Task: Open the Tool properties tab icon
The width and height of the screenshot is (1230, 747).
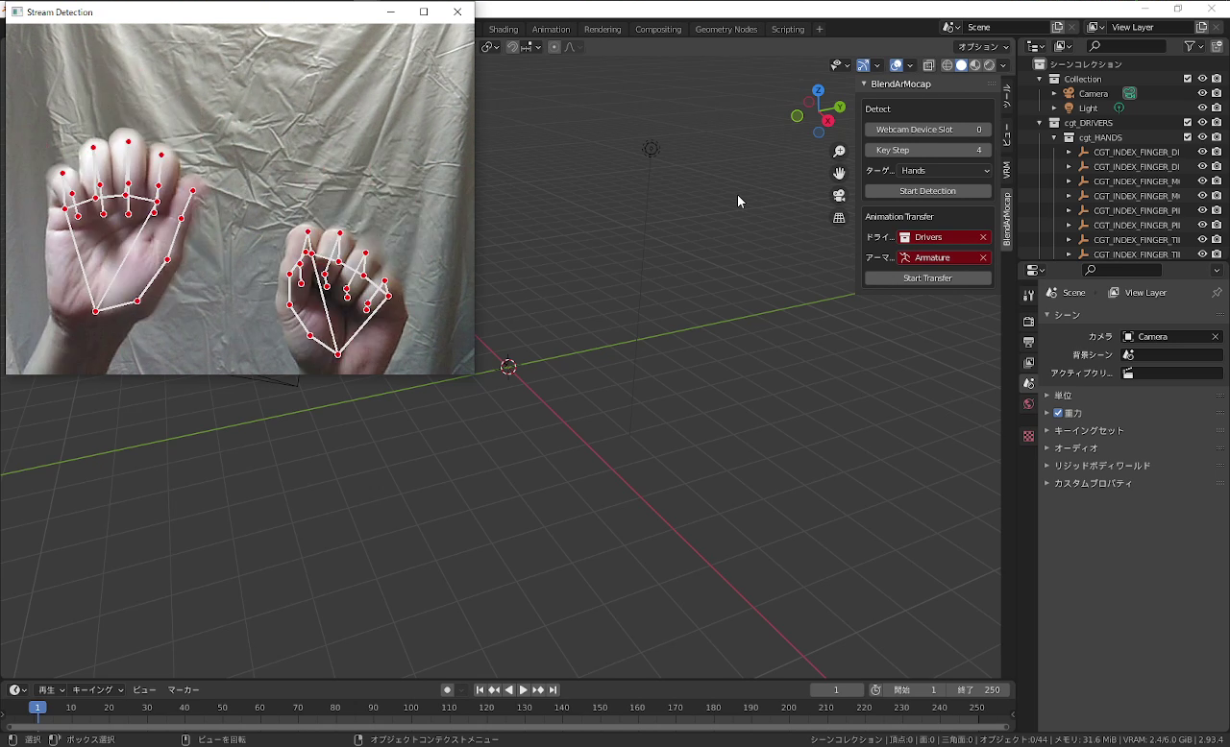Action: pyautogui.click(x=1028, y=295)
